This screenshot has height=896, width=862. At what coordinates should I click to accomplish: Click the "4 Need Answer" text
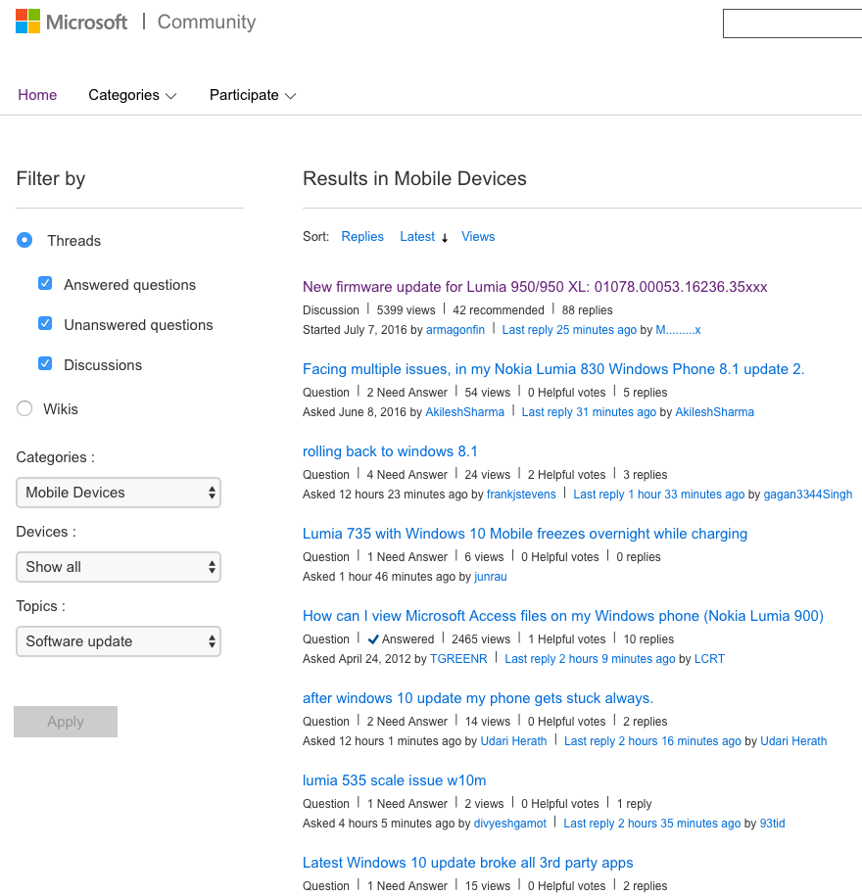(x=407, y=475)
